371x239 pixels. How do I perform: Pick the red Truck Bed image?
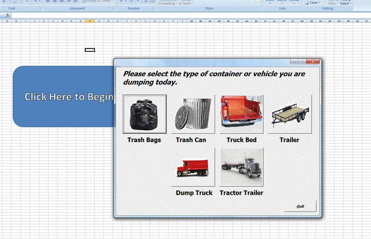[x=241, y=114]
